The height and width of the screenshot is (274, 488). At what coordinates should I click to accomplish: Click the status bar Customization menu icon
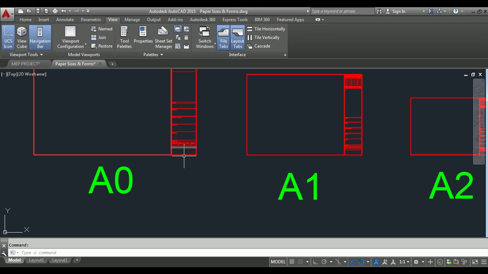point(483,262)
